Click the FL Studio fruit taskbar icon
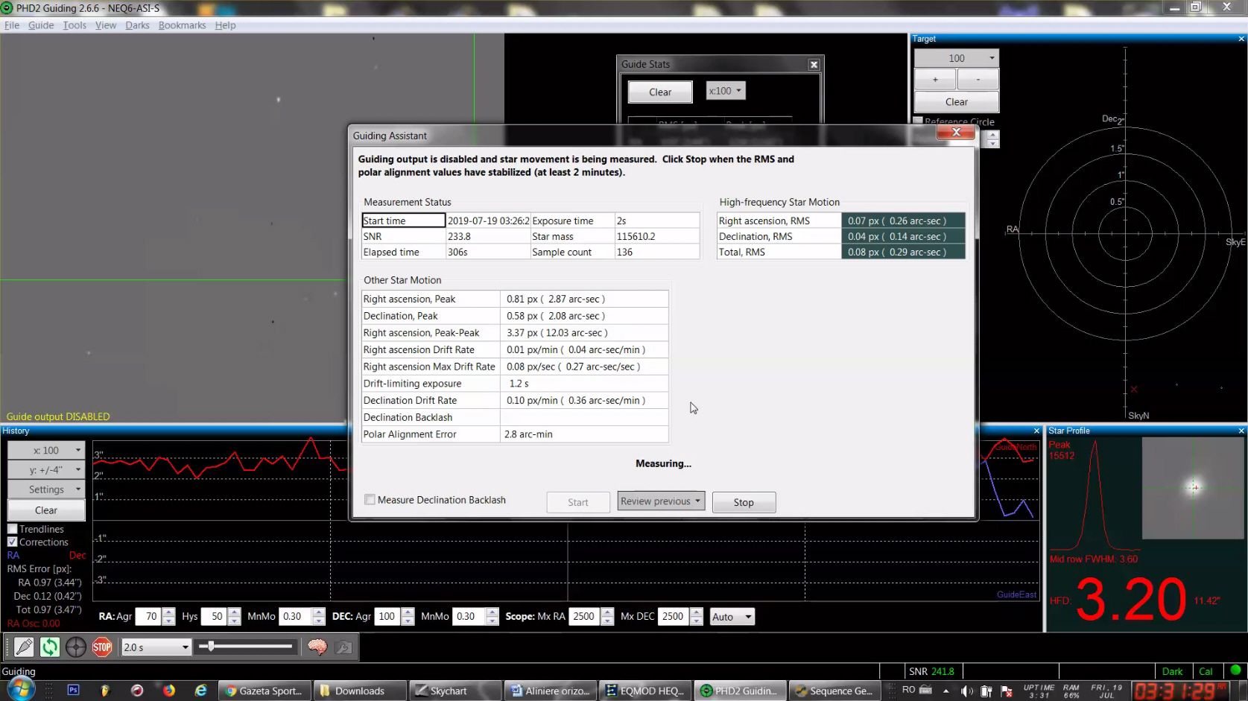Viewport: 1248px width, 701px height. (105, 691)
